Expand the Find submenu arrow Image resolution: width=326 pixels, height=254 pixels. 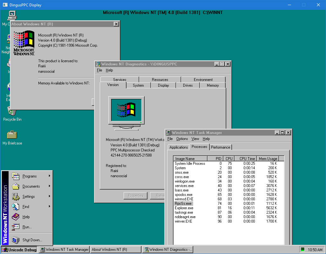click(x=49, y=206)
